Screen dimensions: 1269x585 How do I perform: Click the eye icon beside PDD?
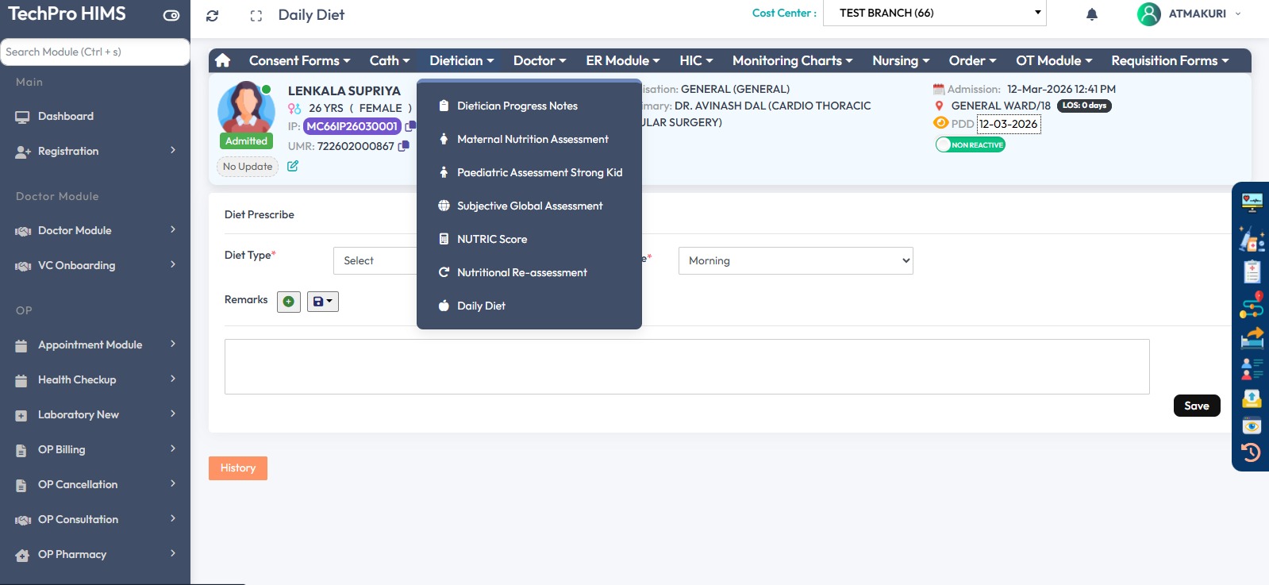[x=940, y=123]
